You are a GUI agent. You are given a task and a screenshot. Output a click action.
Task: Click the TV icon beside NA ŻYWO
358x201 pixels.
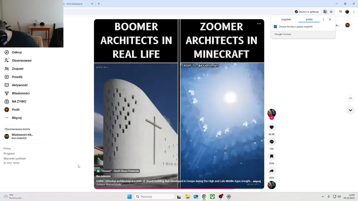tap(7, 101)
